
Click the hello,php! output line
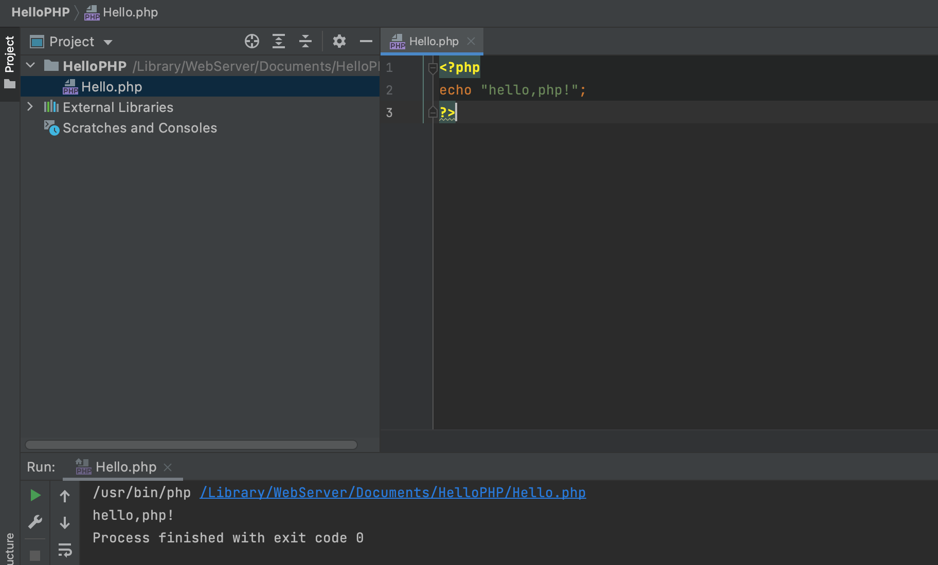pos(133,515)
